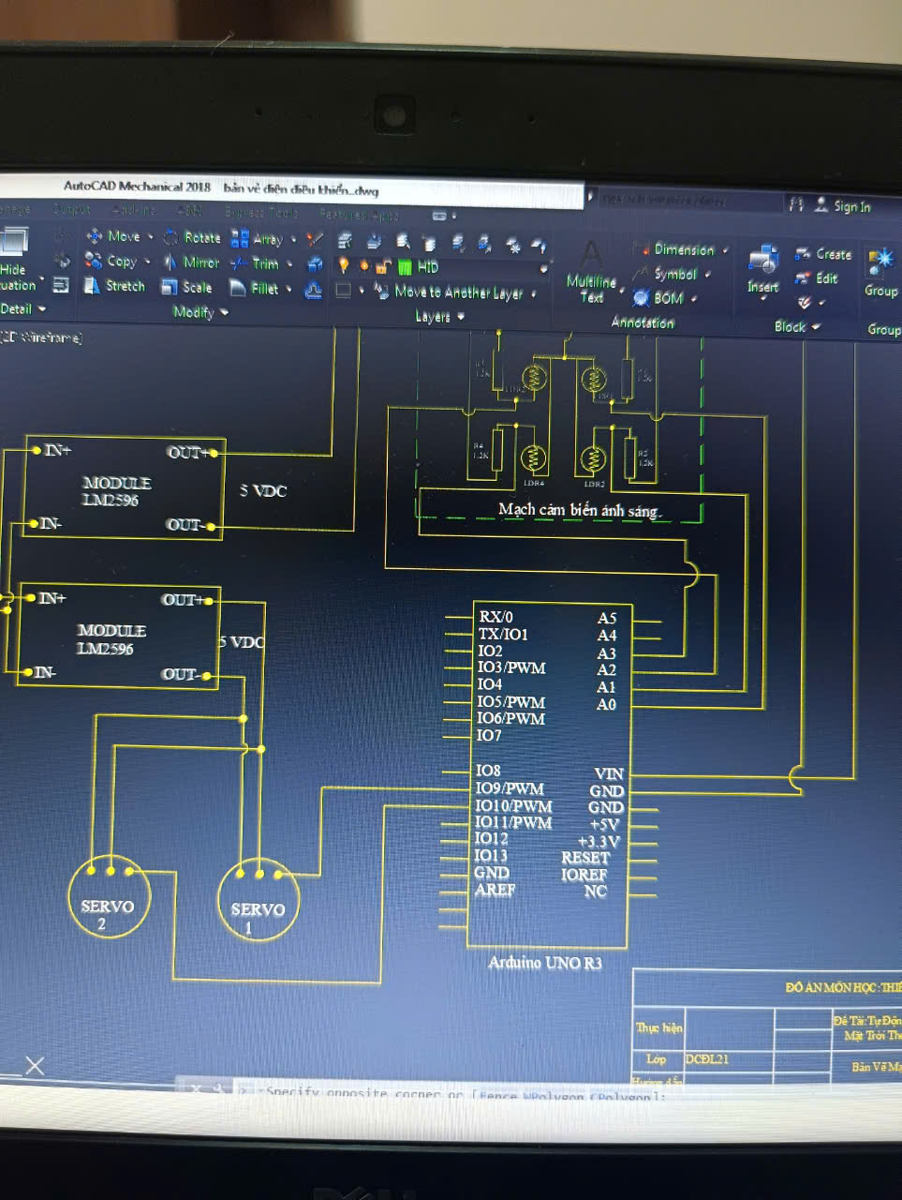Toggle the layer freeze sun icon

coord(364,267)
